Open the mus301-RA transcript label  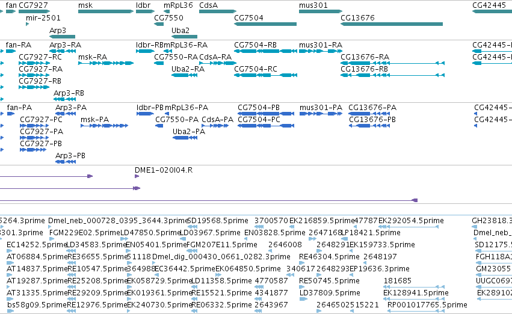[x=321, y=45]
